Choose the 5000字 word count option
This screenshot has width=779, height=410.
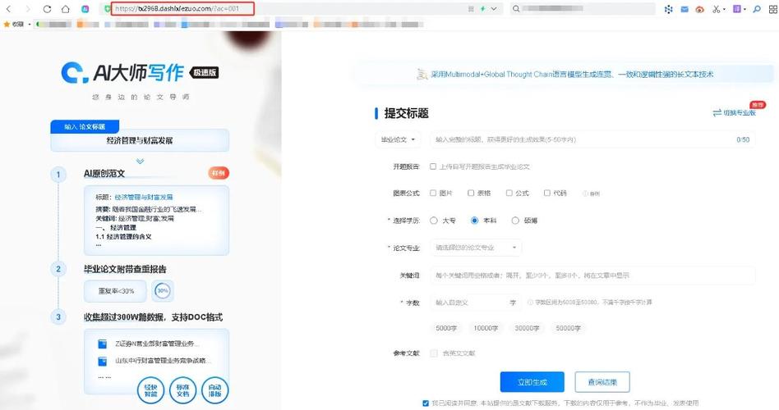pyautogui.click(x=445, y=328)
